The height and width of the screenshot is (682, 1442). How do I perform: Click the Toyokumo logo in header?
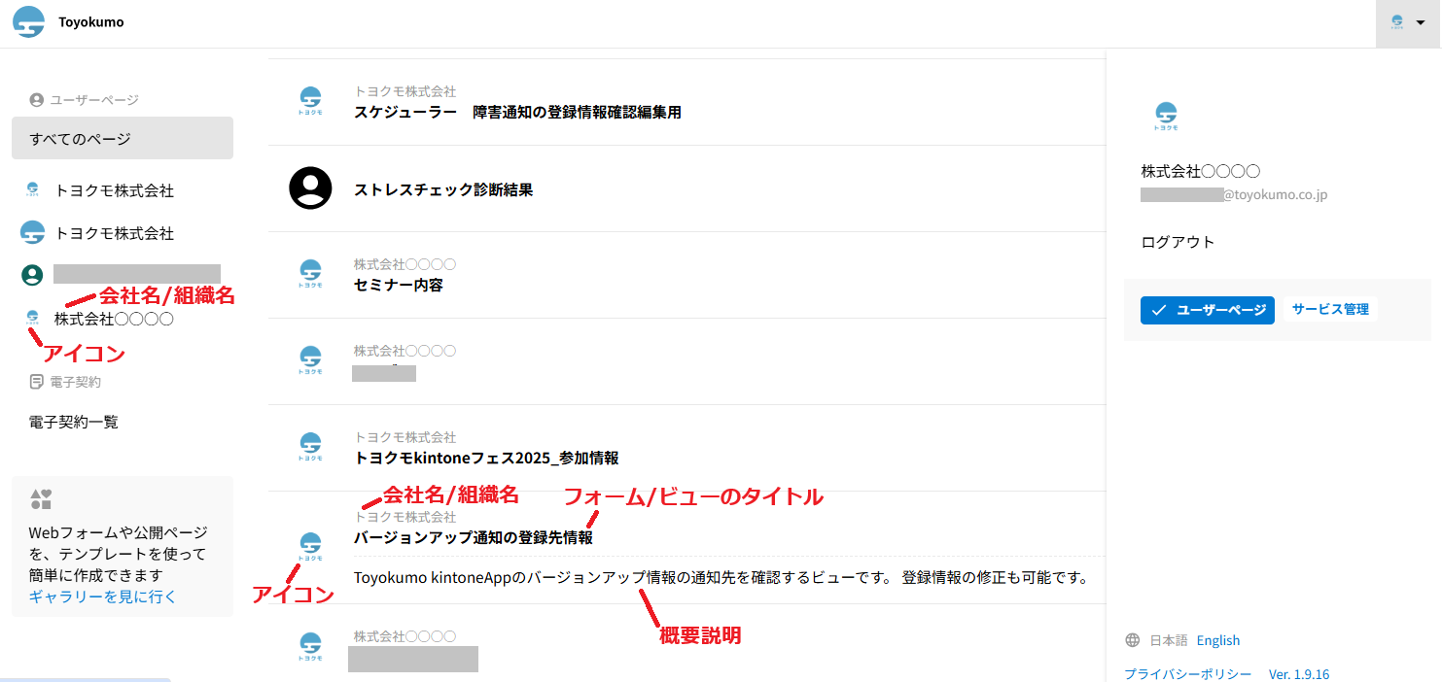tap(29, 22)
